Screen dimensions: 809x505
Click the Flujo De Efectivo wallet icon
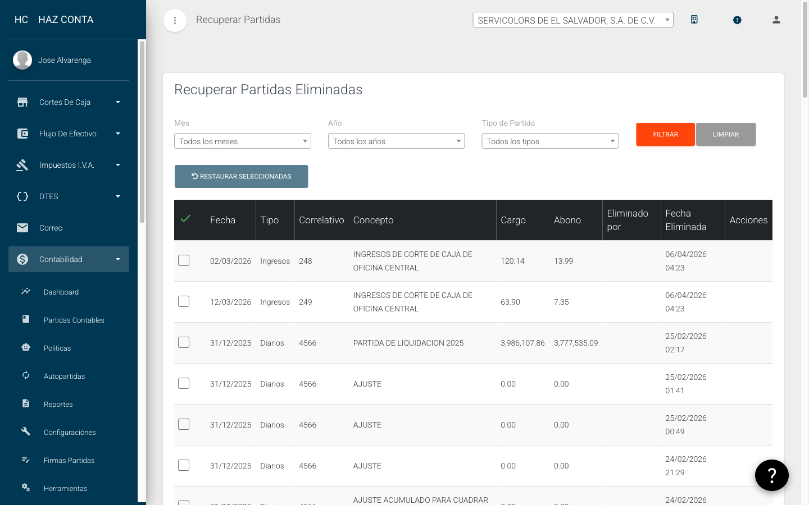(x=22, y=134)
